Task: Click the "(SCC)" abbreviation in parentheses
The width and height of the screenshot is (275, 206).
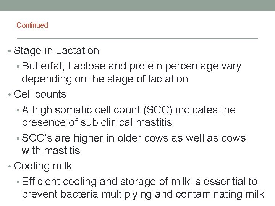Action: pos(154,111)
